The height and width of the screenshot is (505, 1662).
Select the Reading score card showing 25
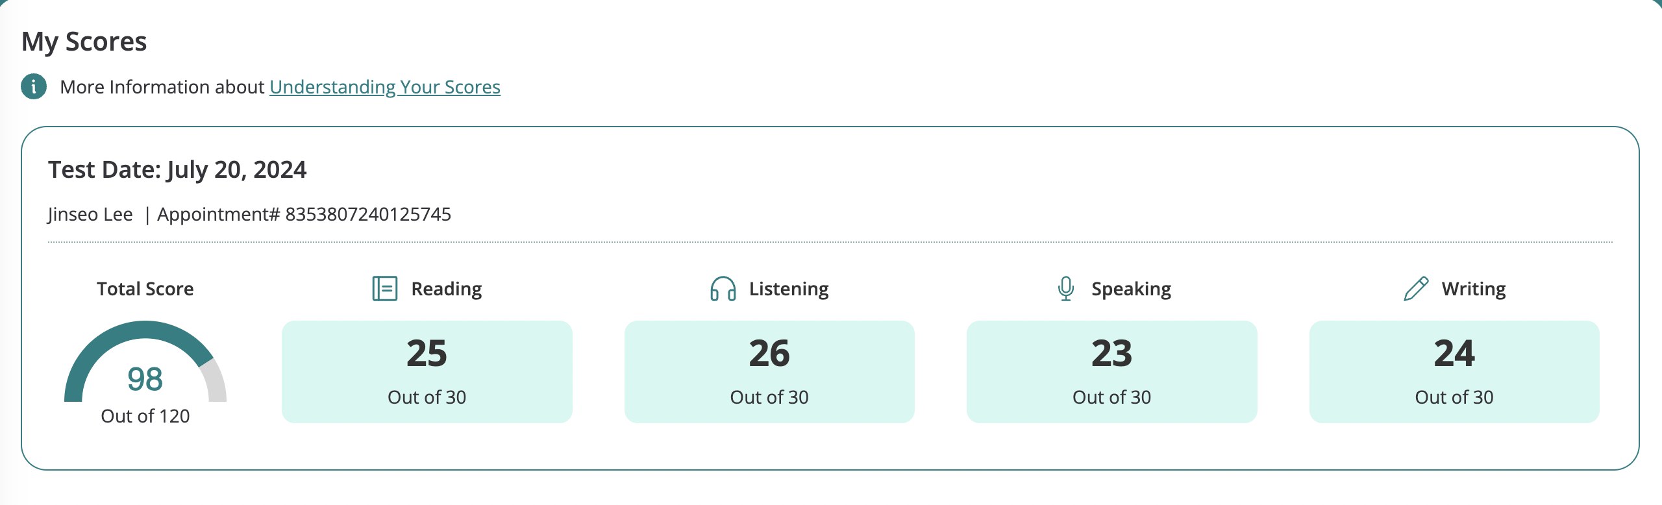427,372
